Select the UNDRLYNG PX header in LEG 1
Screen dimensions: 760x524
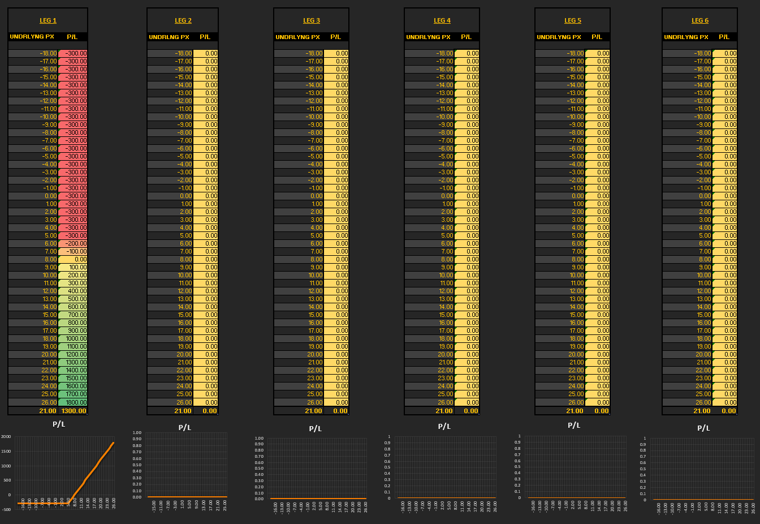32,37
